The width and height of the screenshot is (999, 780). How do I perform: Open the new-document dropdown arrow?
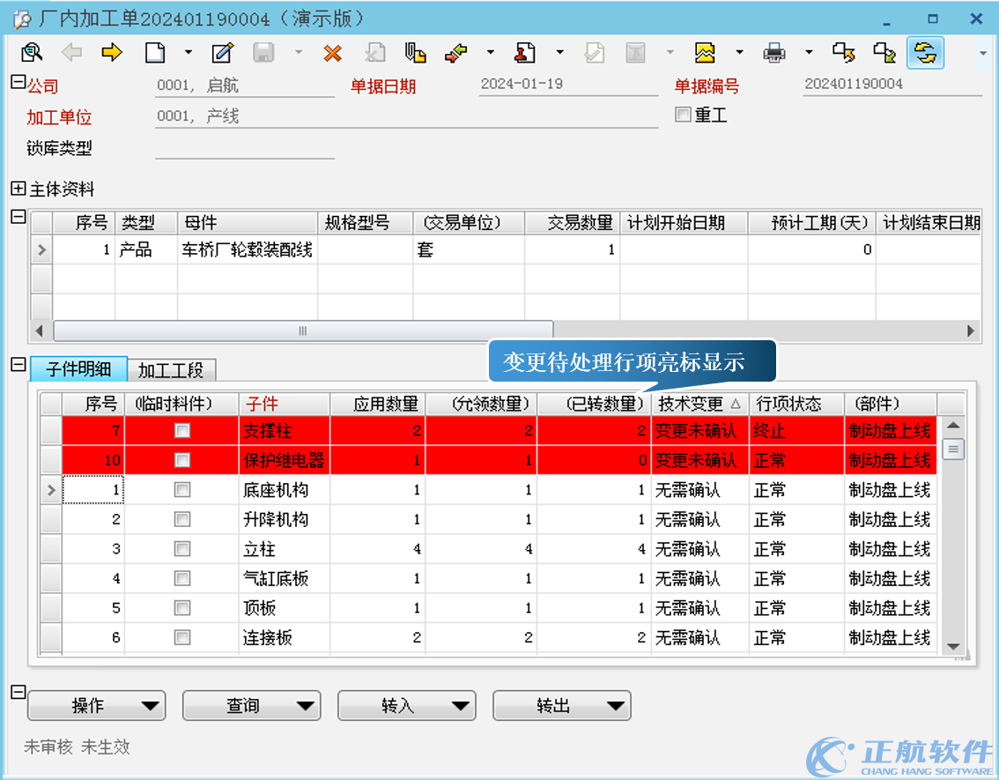point(188,52)
